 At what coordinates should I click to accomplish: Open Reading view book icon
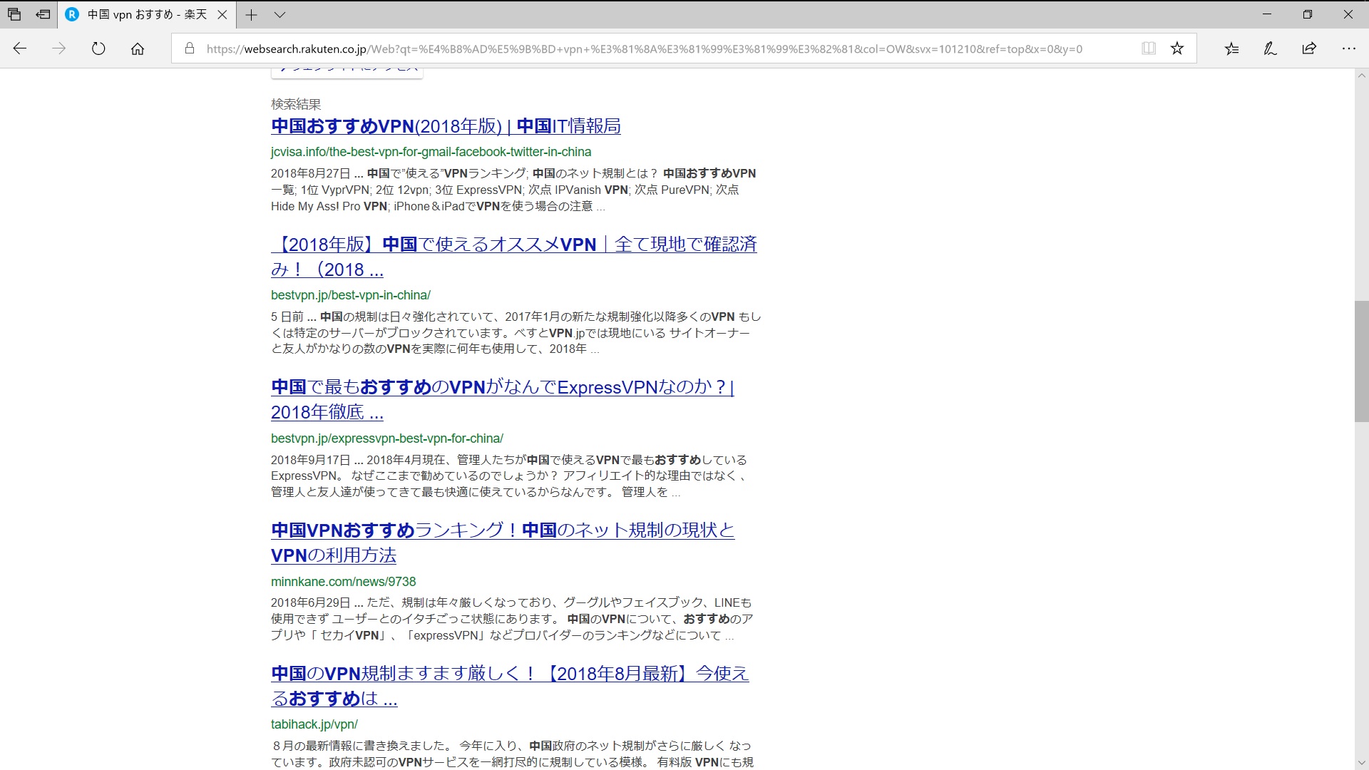(1148, 48)
